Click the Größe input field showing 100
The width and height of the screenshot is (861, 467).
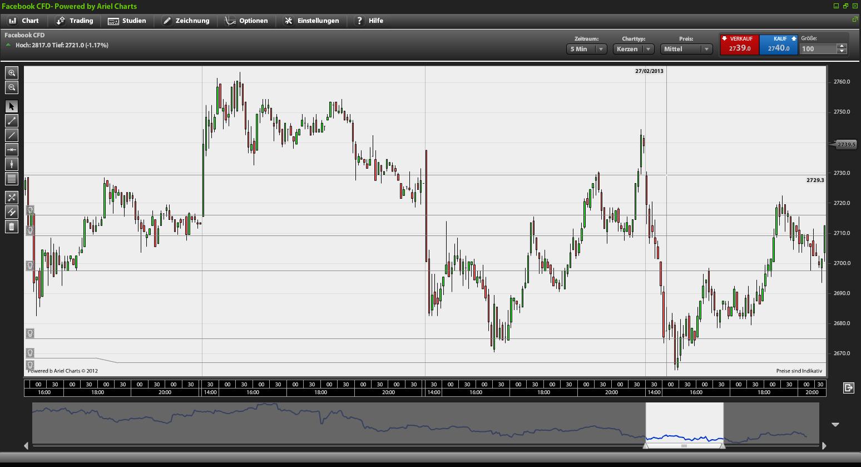(819, 49)
